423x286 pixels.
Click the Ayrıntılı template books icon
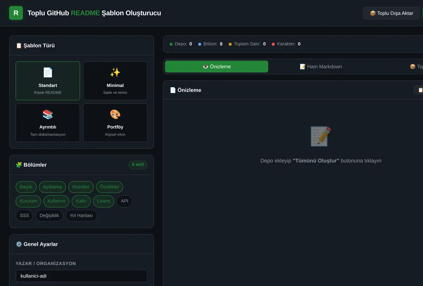coord(48,114)
